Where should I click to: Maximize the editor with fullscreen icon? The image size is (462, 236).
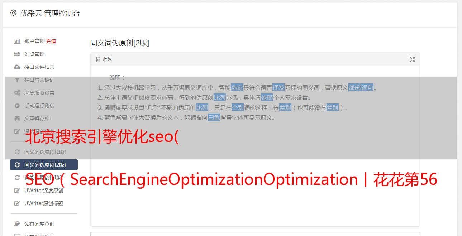pyautogui.click(x=412, y=59)
